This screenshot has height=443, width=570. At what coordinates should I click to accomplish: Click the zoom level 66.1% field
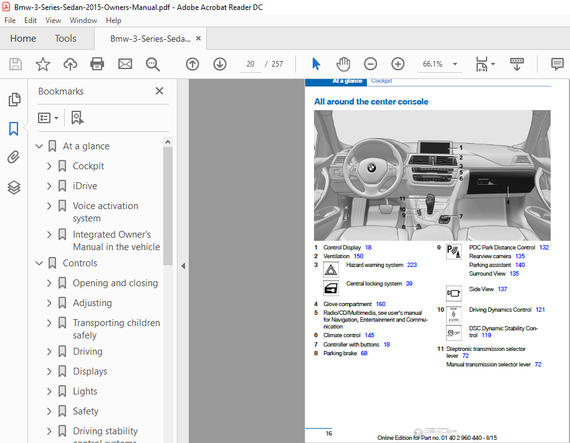(432, 64)
